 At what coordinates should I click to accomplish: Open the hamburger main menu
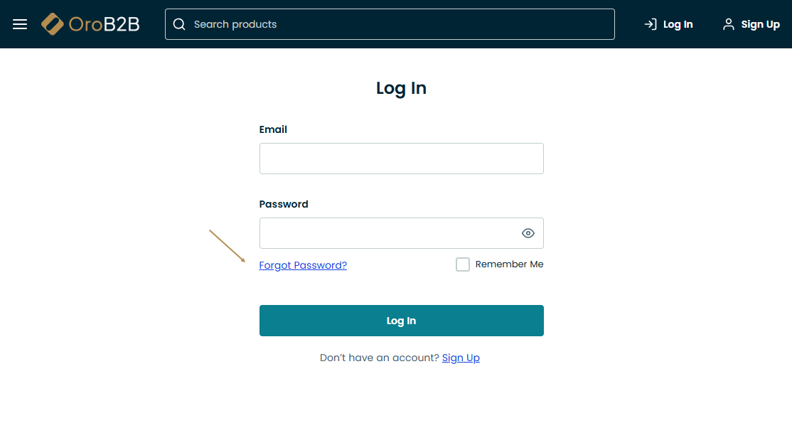[x=20, y=24]
